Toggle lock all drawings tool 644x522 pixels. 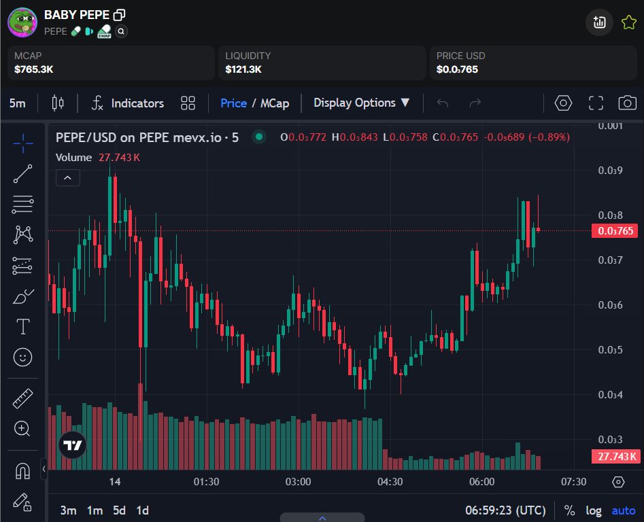point(23,502)
